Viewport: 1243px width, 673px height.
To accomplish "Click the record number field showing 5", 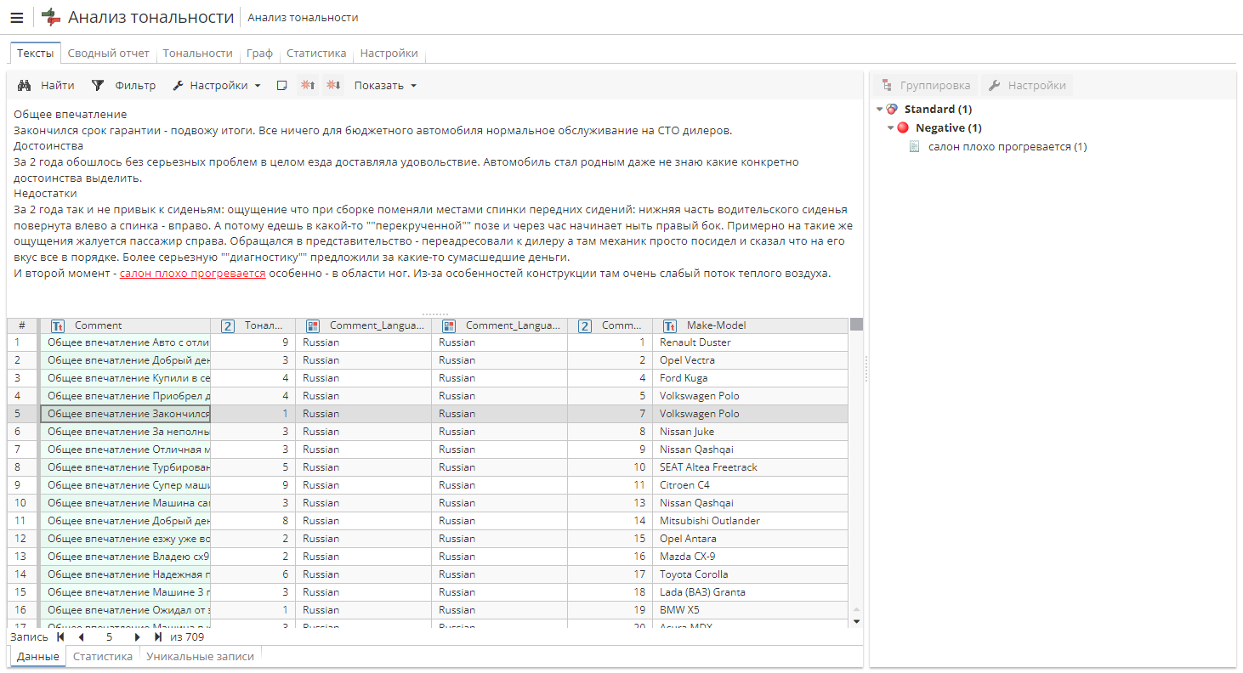I will point(109,636).
